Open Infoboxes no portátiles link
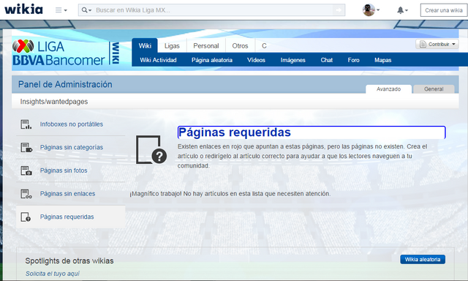Screen dimensions: 468x281 click(72, 124)
